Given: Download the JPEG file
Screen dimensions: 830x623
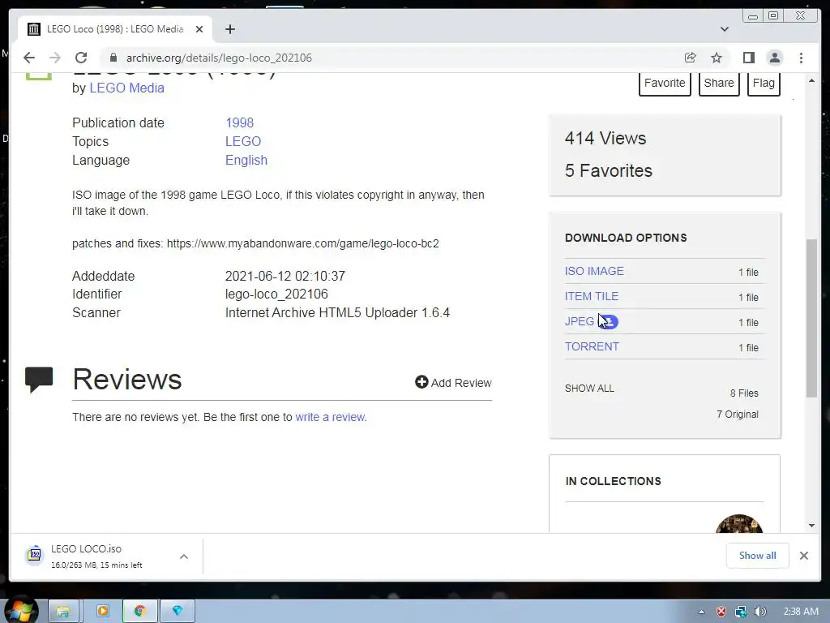Looking at the screenshot, I should [579, 321].
